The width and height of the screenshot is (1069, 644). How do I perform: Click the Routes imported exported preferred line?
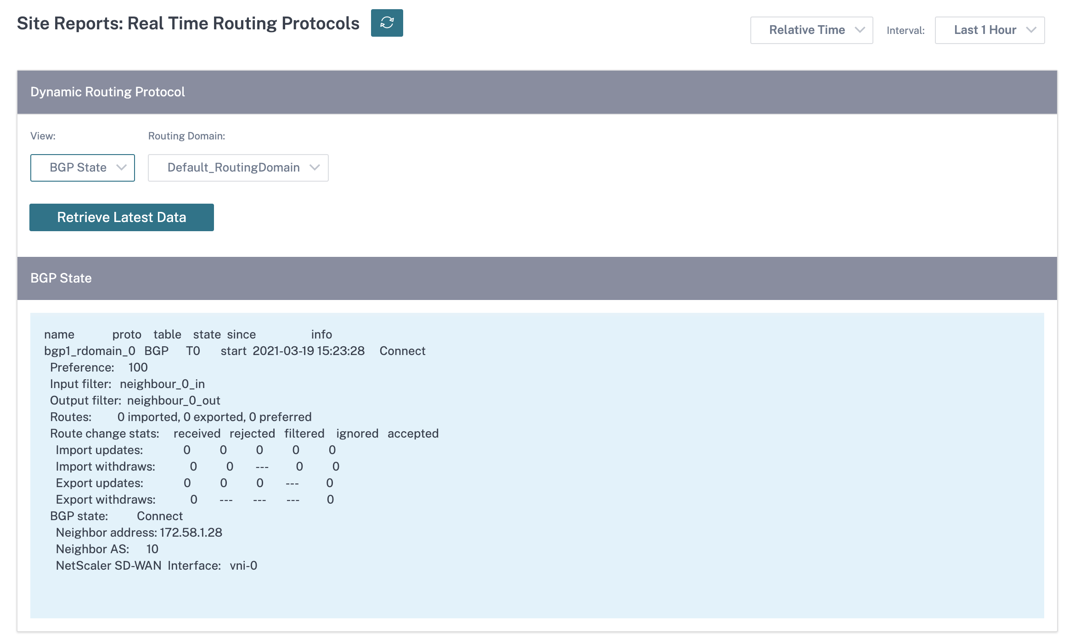click(x=181, y=417)
